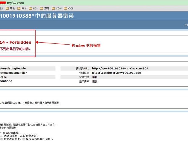Click the 请求的 URL label
The width and height of the screenshot is (188, 141).
[82, 69]
